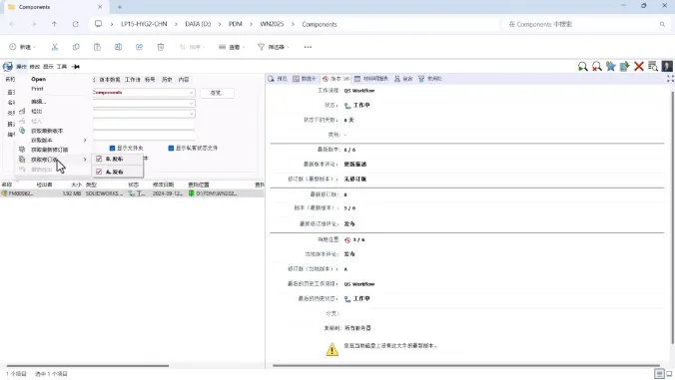Click the Explorer cut scissors icon
Screen dimensions: 675x380
pyautogui.click(x=55, y=47)
